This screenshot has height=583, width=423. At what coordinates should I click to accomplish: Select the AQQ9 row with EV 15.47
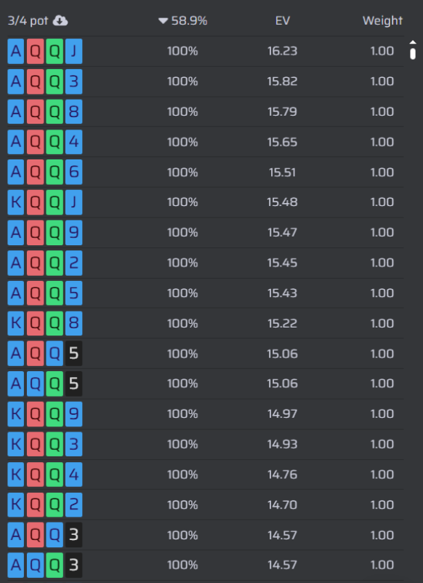206,233
